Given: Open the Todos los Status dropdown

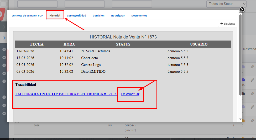Looking at the screenshot, I should click(226, 4).
